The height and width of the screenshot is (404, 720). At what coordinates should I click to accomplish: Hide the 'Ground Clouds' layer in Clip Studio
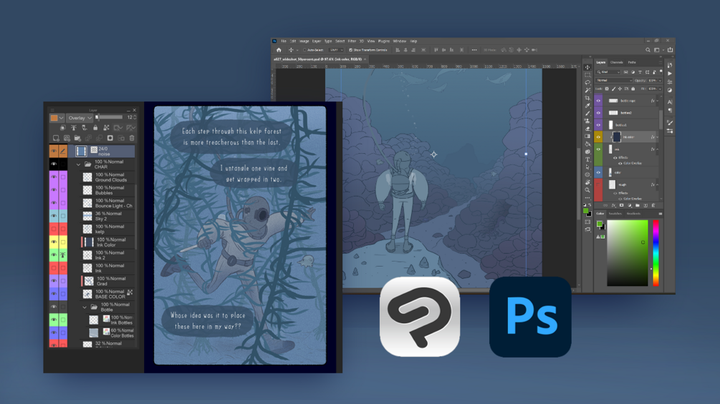54,177
